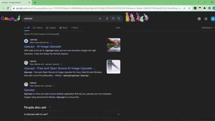Image resolution: width=215 pixels, height=121 pixels.
Task: Reload the page with the refresh icon
Action: pos(8,8)
